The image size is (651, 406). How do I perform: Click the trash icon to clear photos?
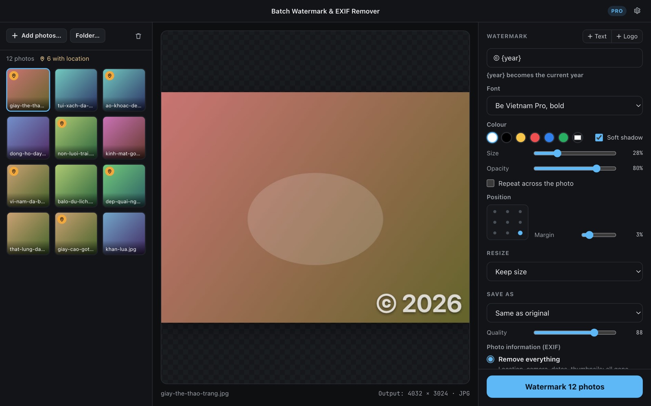[x=138, y=36]
